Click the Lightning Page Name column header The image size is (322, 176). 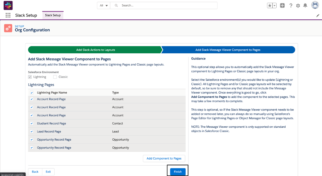click(52, 93)
